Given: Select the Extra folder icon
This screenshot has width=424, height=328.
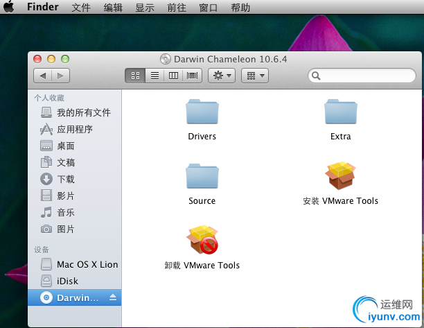Looking at the screenshot, I should pyautogui.click(x=341, y=112).
